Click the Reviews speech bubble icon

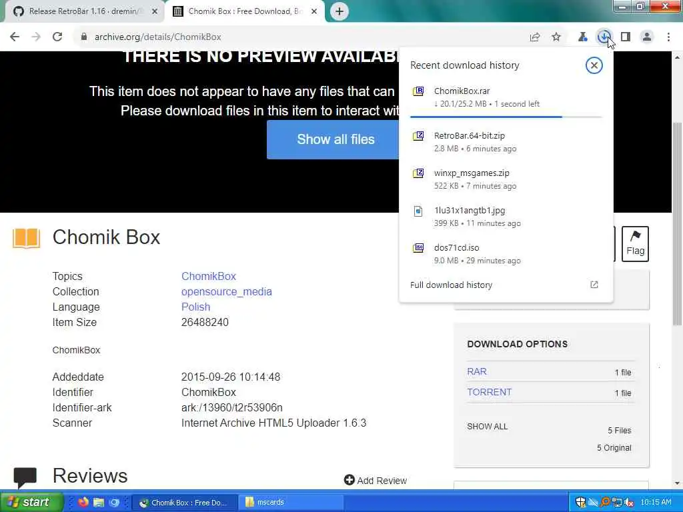click(25, 477)
